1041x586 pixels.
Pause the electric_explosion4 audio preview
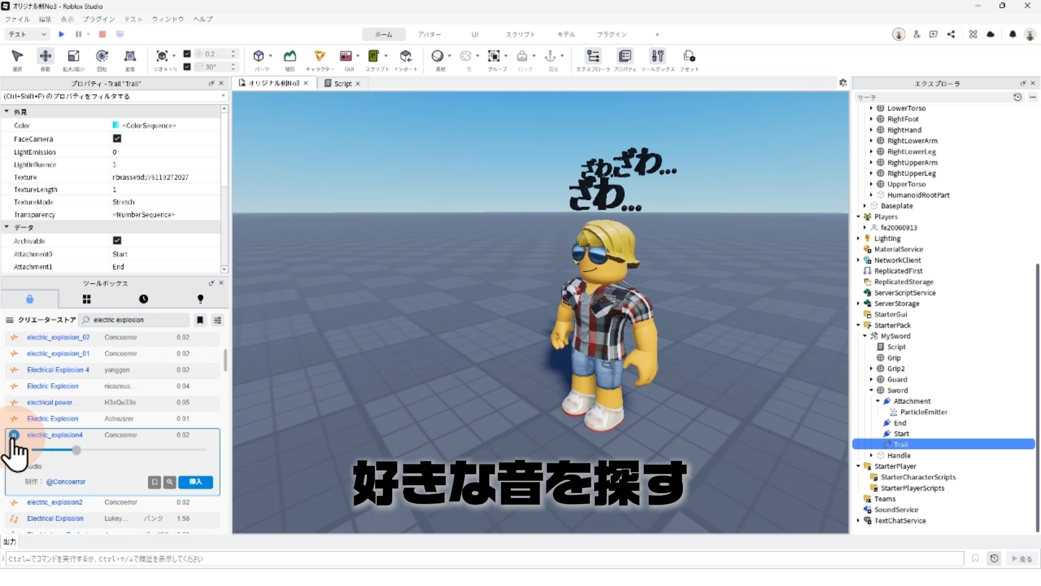point(14,435)
